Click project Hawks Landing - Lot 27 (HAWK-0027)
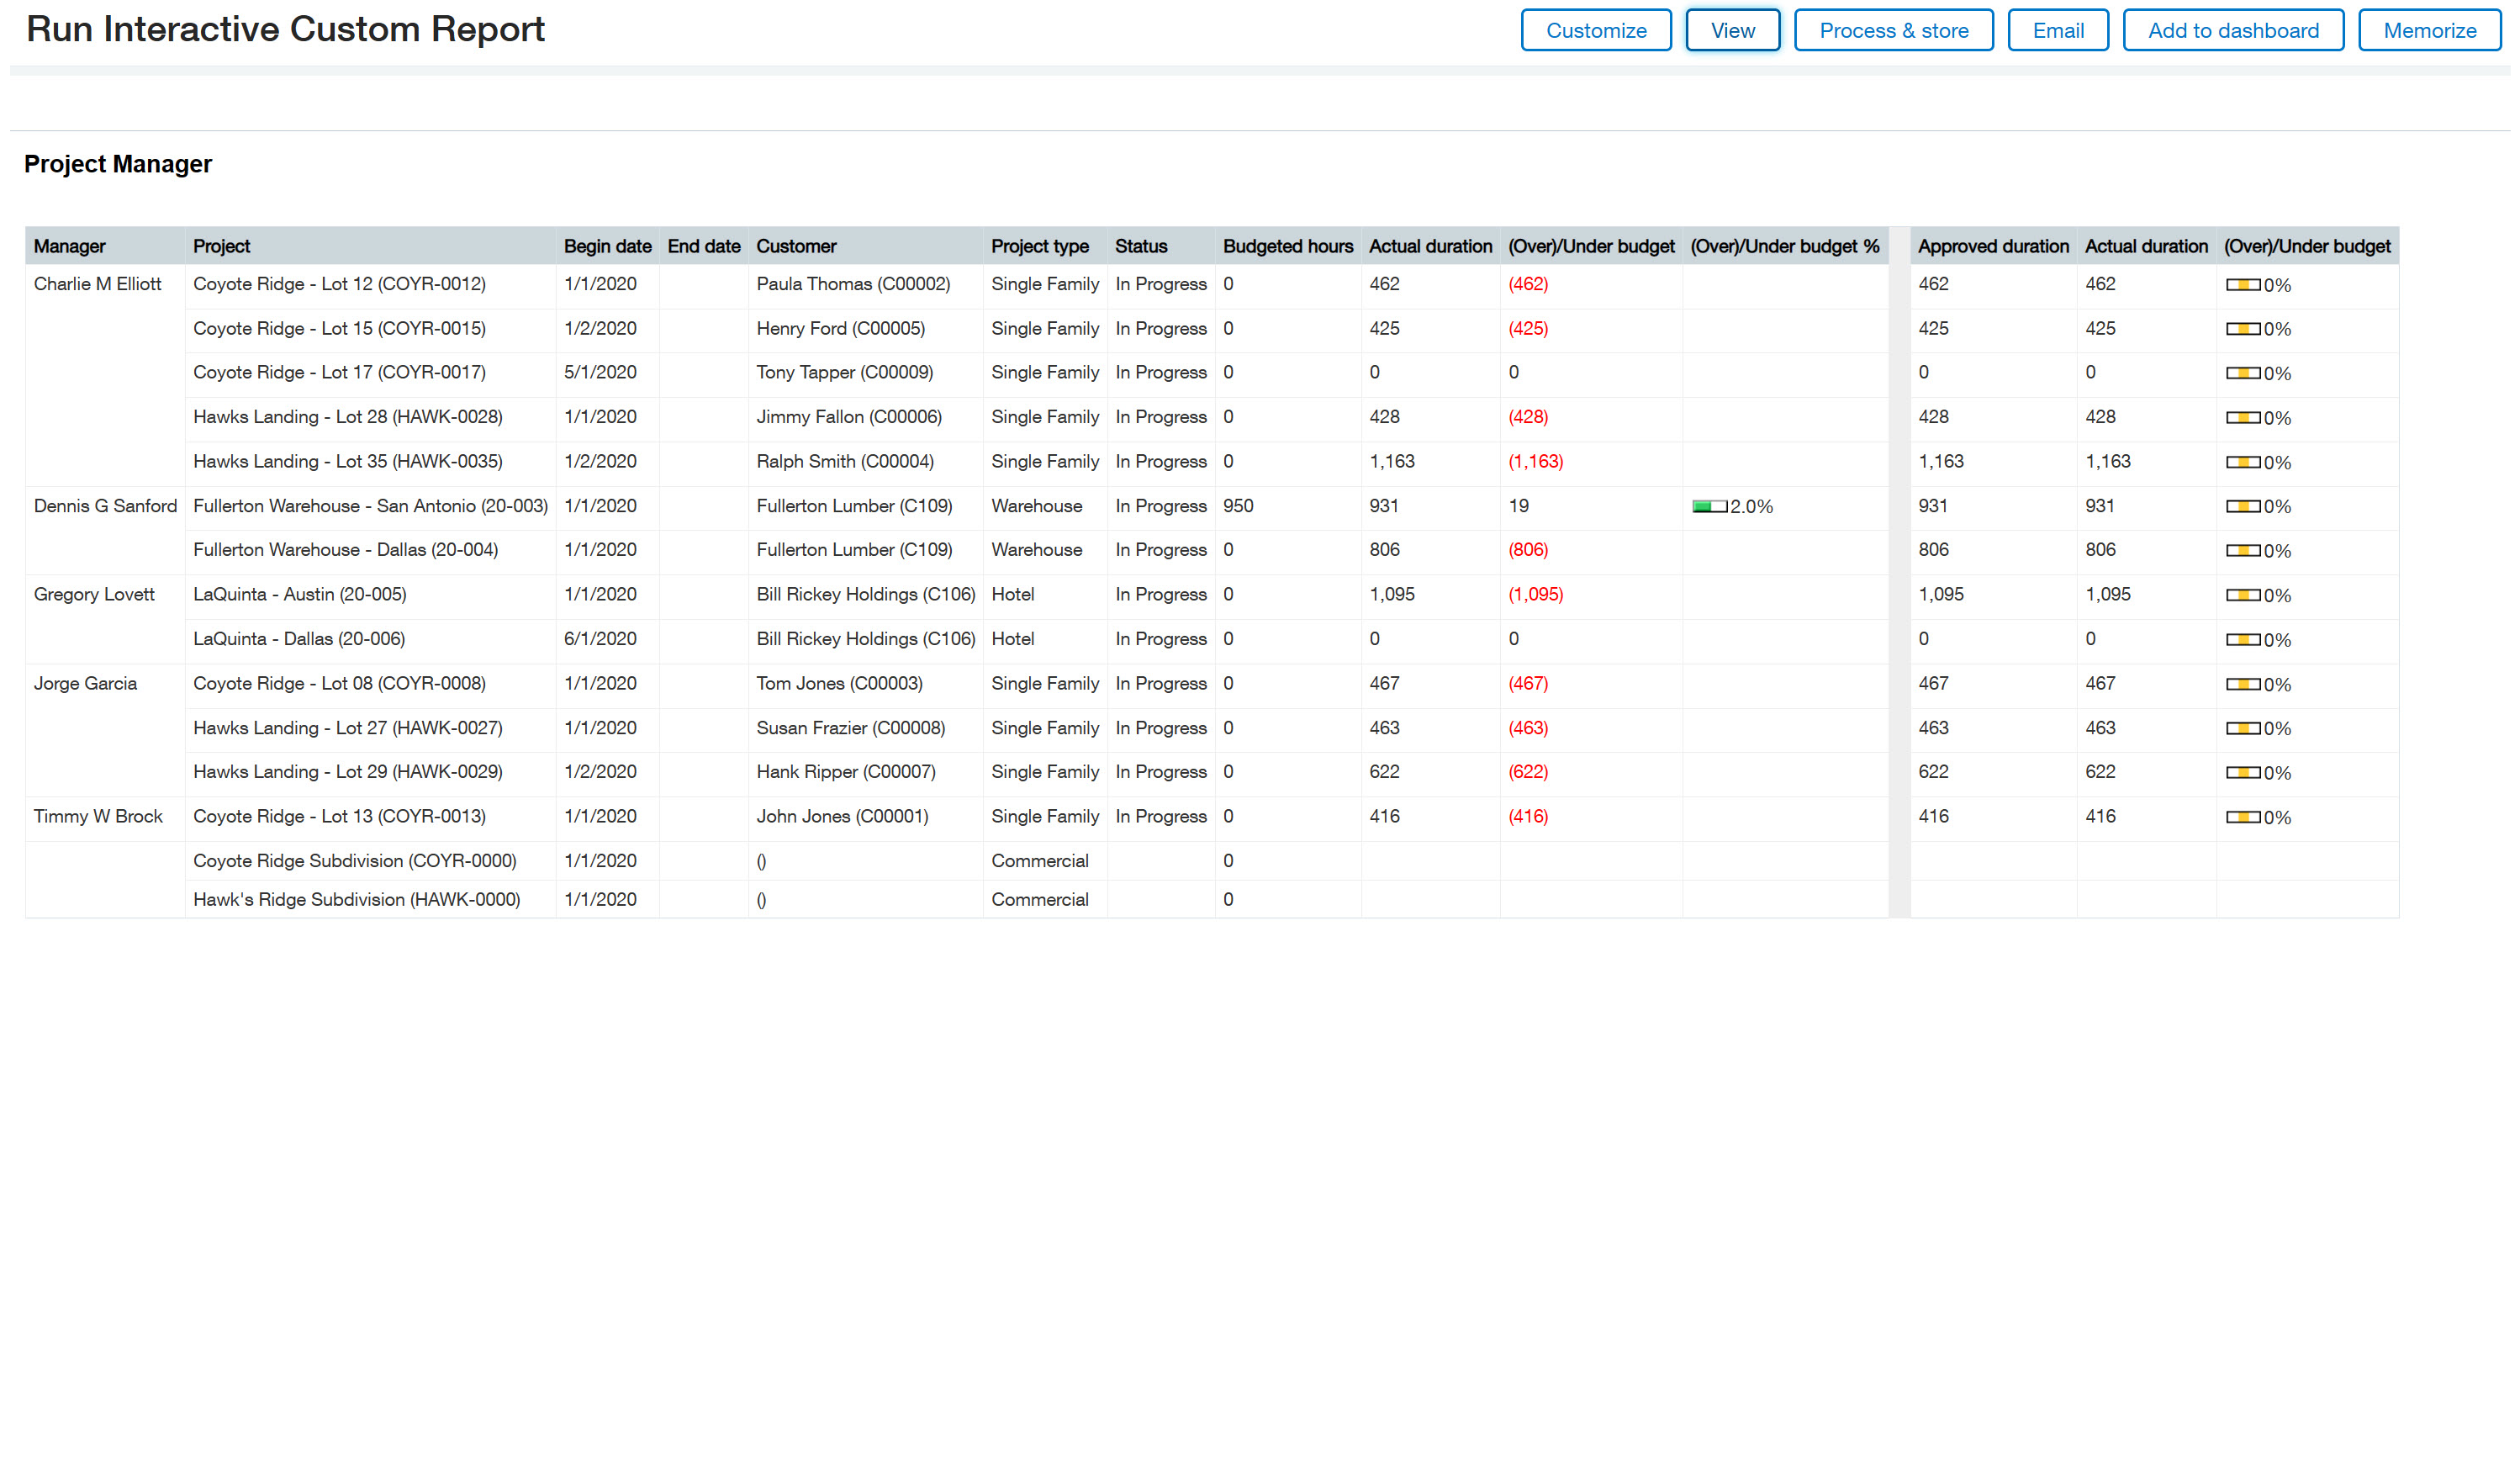Image resolution: width=2520 pixels, height=1471 pixels. 347,728
